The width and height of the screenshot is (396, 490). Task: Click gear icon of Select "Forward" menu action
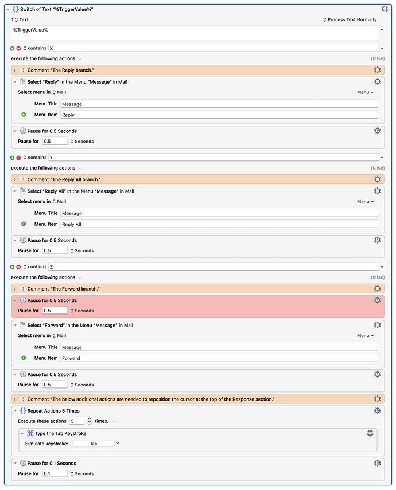[x=377, y=325]
